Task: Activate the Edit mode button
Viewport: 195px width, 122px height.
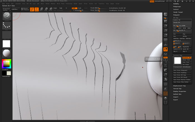Action: (32, 9)
